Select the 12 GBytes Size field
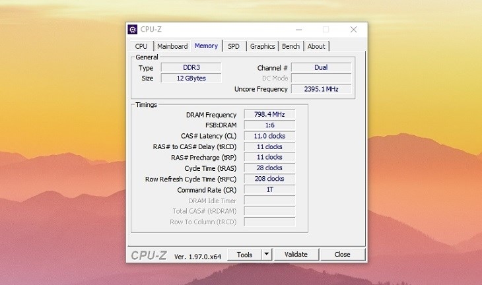The image size is (482, 285). 191,78
